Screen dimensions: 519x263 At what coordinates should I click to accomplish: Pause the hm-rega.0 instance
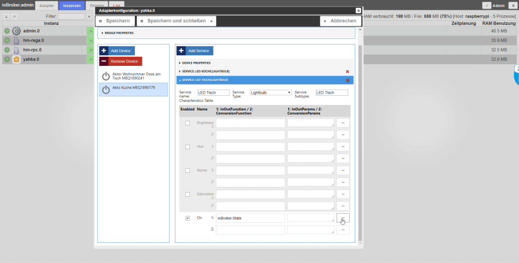coord(90,41)
